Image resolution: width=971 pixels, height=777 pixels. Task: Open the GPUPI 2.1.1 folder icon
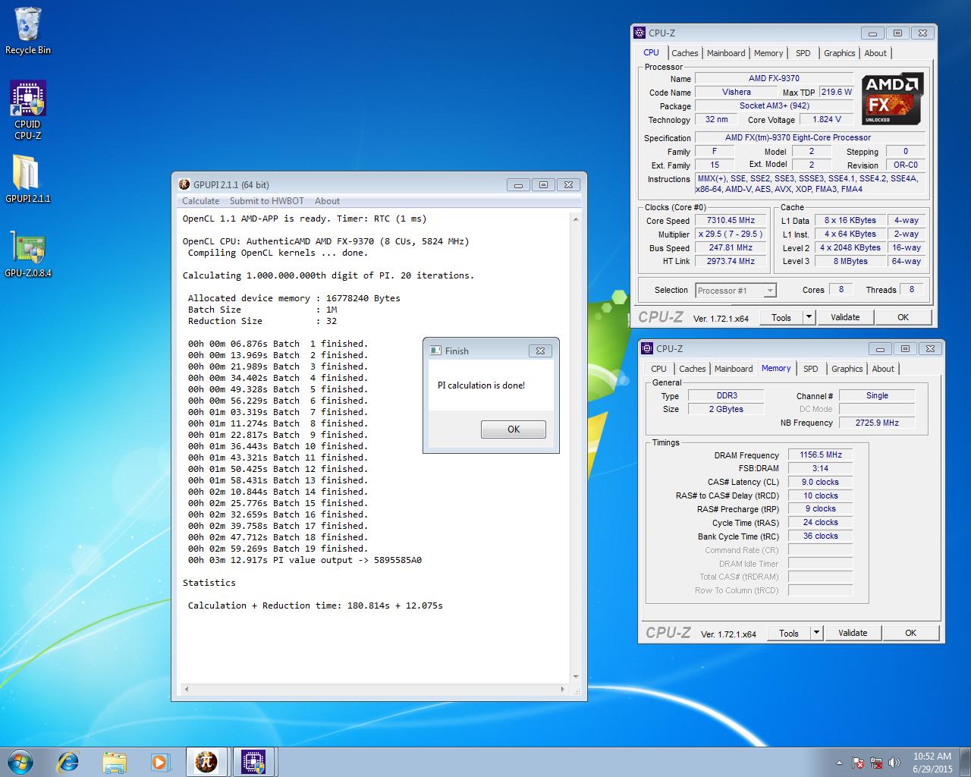coord(27,179)
